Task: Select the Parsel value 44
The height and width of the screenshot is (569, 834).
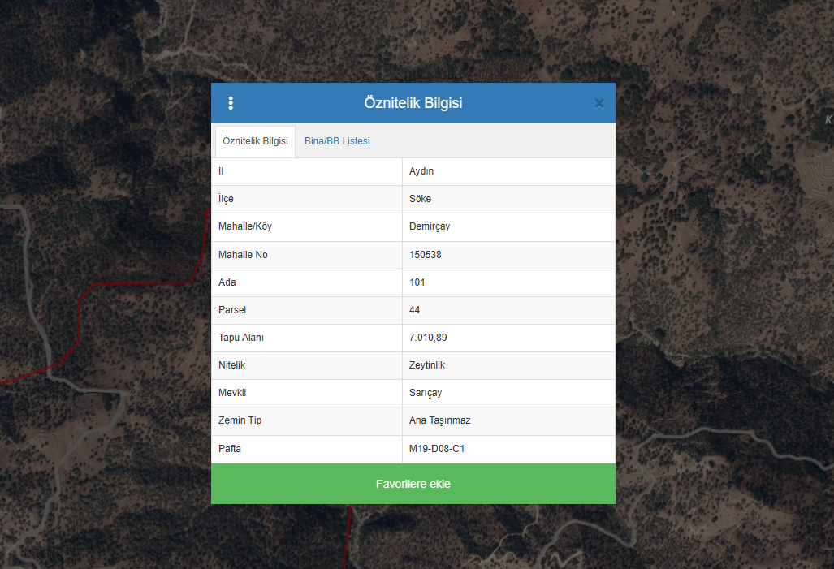Action: pyautogui.click(x=415, y=310)
